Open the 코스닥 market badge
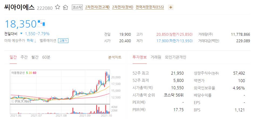The width and height of the screenshot is (254, 123). [x=77, y=7]
